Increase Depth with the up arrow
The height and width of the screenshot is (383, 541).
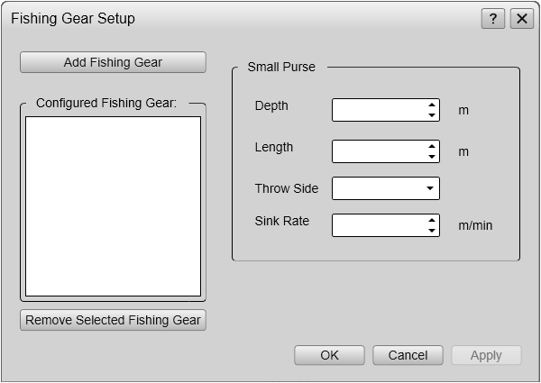[432, 105]
